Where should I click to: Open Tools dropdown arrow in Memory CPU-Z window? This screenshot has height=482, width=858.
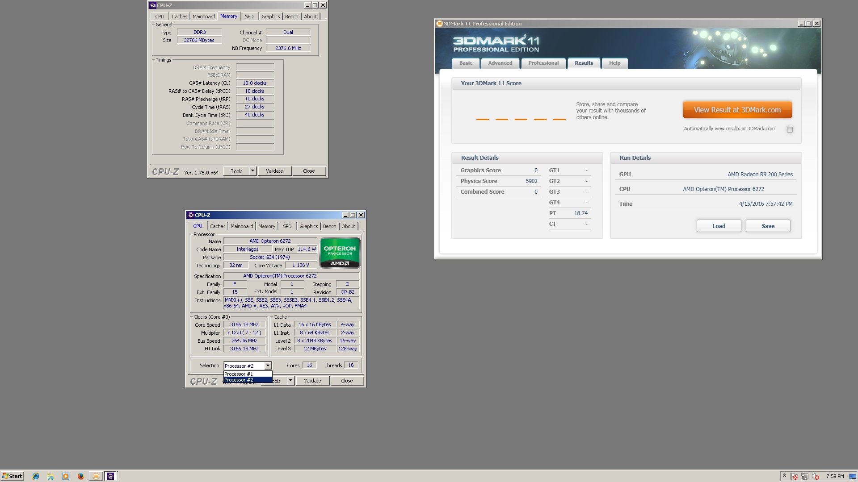pos(252,171)
